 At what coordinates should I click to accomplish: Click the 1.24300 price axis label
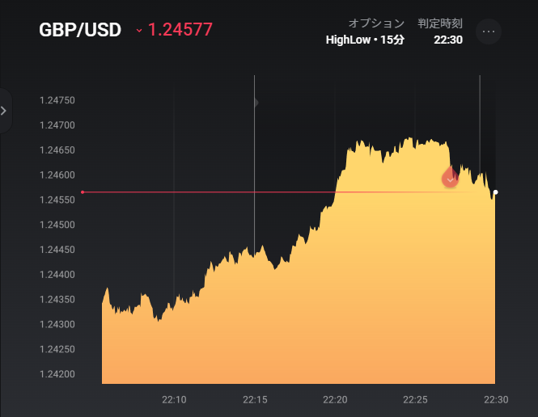click(x=57, y=325)
